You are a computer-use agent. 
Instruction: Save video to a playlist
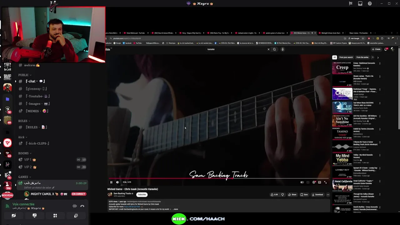click(304, 195)
